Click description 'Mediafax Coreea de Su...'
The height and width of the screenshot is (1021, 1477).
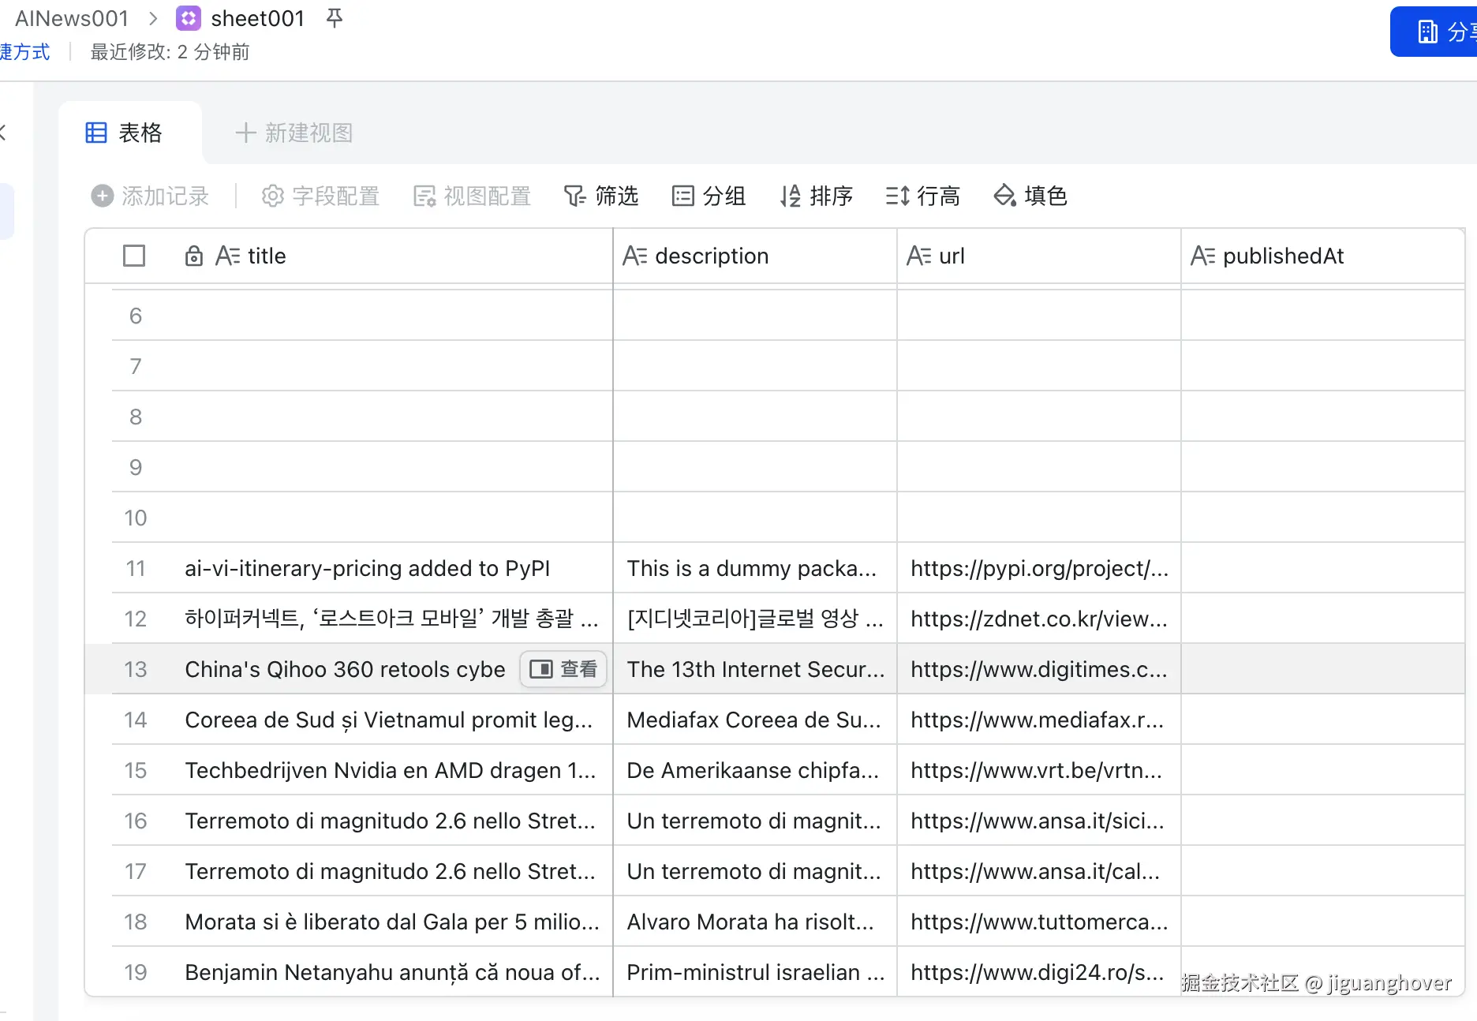[755, 720]
